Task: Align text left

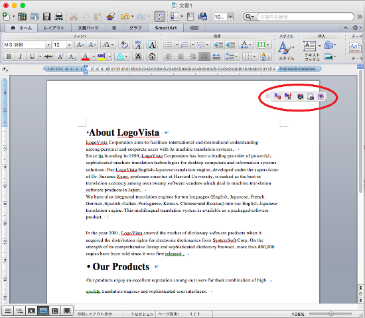Action: tap(169, 56)
